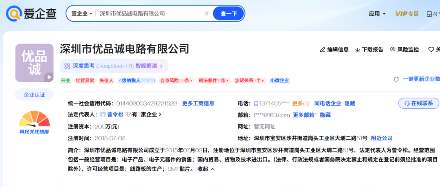Click the 在线联系 button
Viewport: 440px width, 187px height.
[x=419, y=103]
